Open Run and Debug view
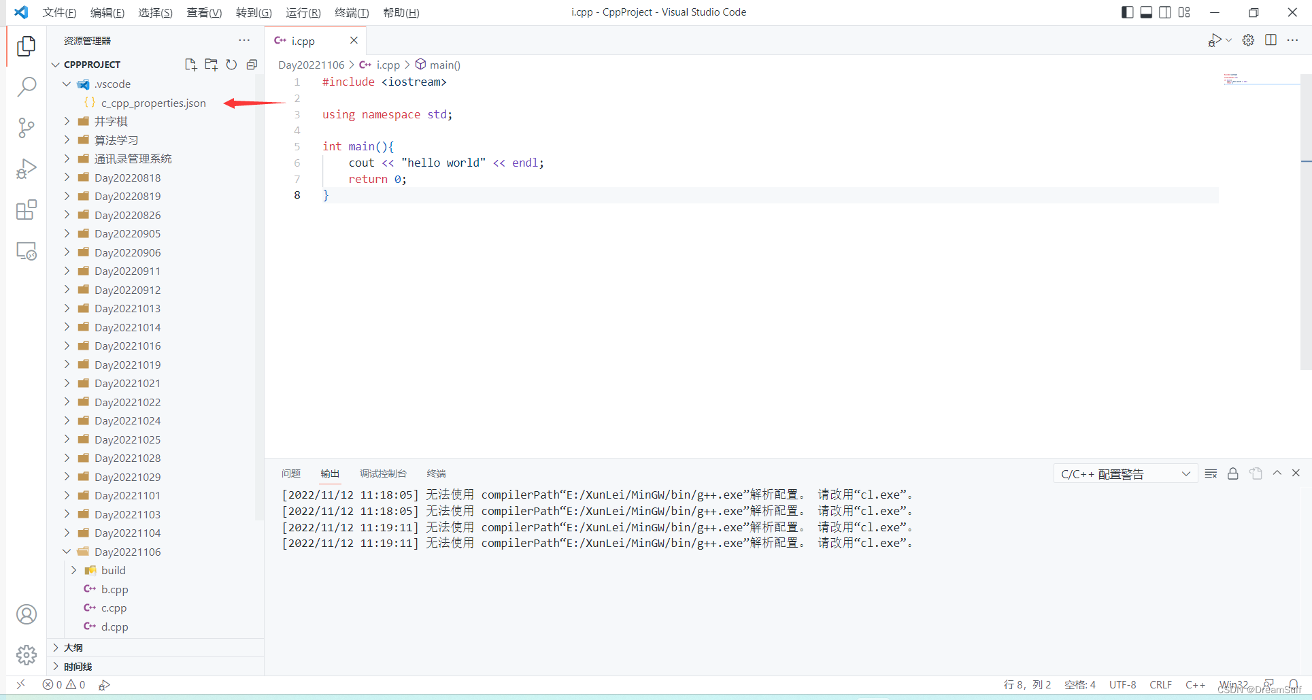Screen dimensions: 1312x700 26,169
